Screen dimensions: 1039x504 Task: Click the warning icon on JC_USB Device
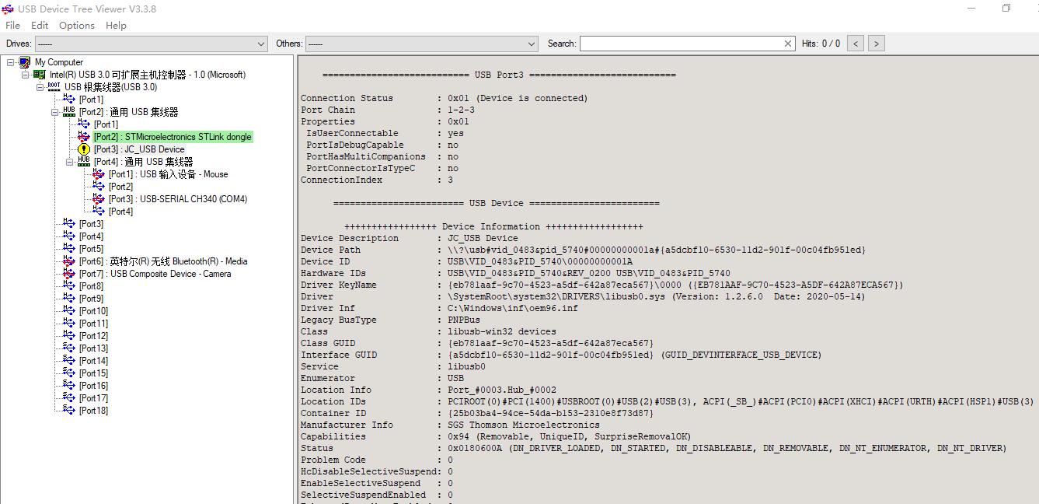(84, 149)
